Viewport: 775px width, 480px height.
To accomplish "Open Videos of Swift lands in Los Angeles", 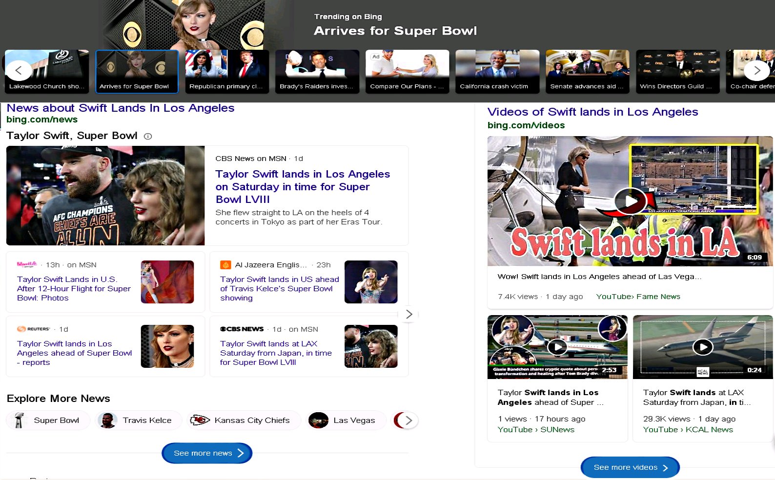I will (592, 112).
